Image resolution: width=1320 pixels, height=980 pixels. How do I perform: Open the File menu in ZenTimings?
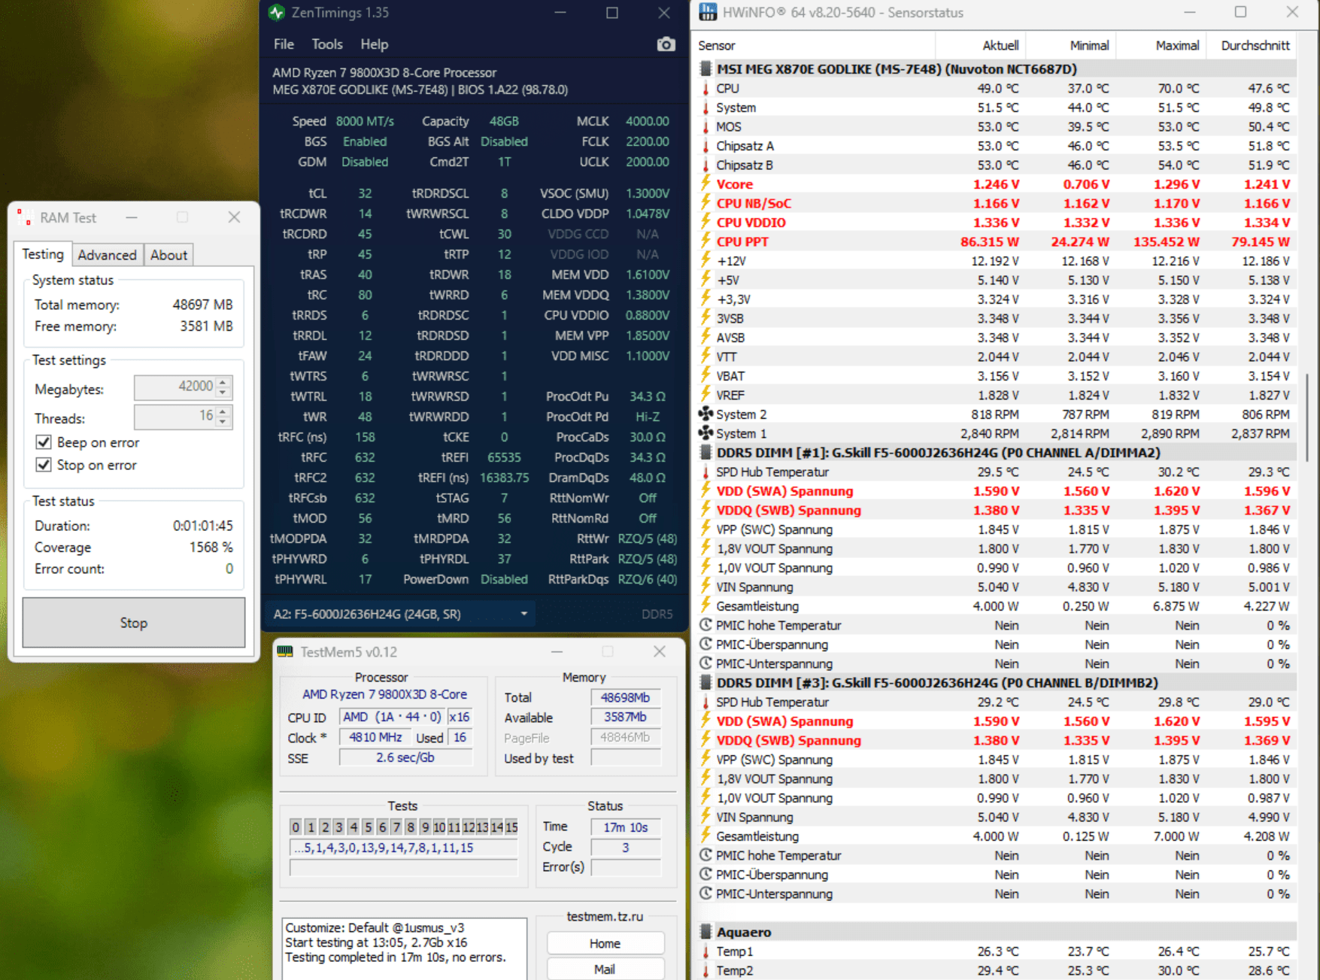coord(284,44)
